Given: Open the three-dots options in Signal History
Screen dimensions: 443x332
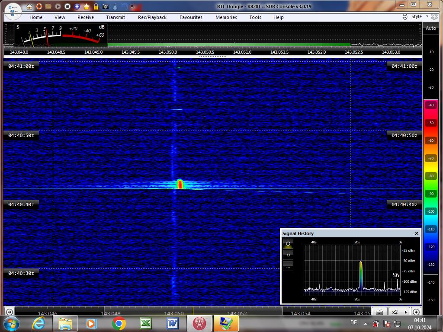Looking at the screenshot, I should [288, 266].
